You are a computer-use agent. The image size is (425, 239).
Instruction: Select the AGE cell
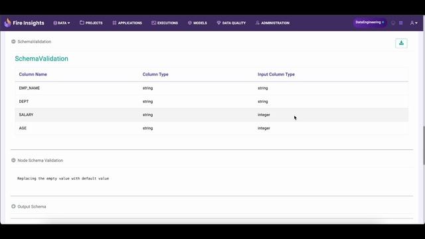tap(23, 128)
